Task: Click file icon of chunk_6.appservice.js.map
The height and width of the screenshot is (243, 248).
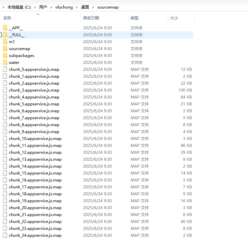Action: 5,111
